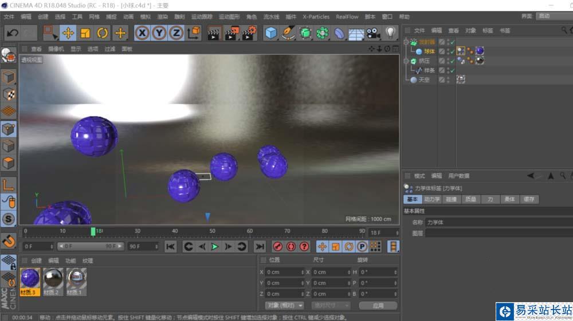Click the light bulb Light object icon
This screenshot has width=573, height=321.
(391, 33)
